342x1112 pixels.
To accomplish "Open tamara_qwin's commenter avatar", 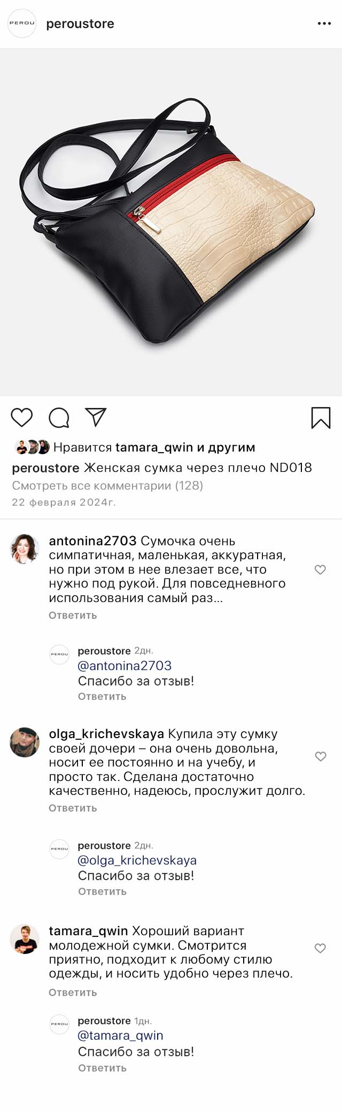I will tap(25, 939).
